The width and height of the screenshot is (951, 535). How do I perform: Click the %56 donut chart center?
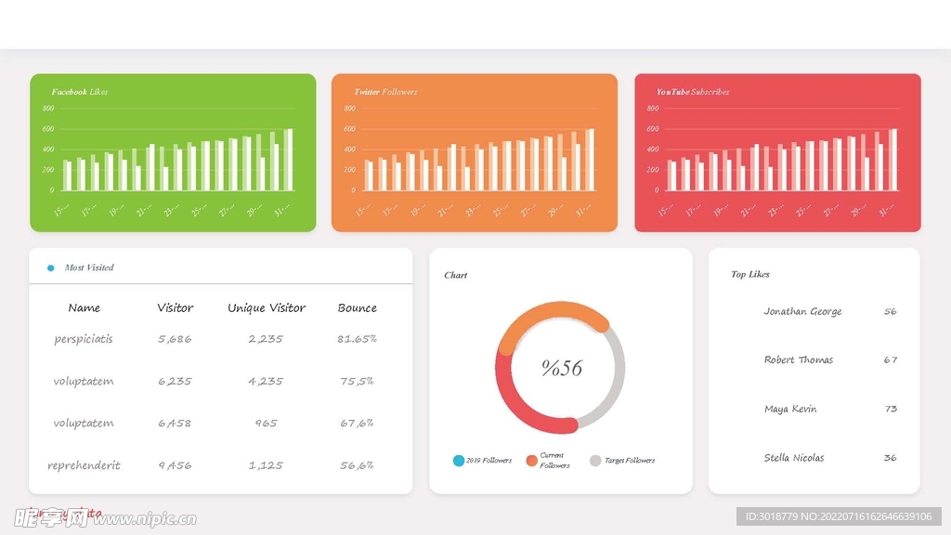pyautogui.click(x=561, y=368)
